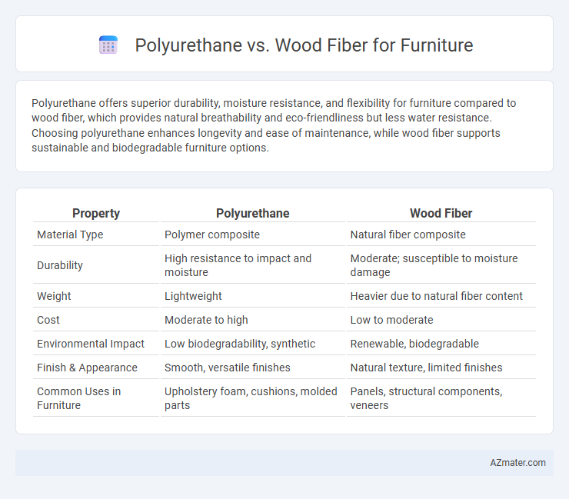Click 'Moderate; susceptible to moisture damage' cell
The image size is (569, 499).
pyautogui.click(x=434, y=265)
